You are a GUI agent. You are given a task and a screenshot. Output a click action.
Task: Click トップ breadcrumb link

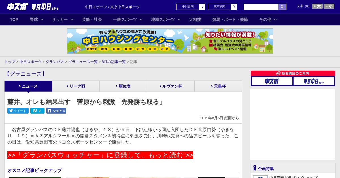10,62
